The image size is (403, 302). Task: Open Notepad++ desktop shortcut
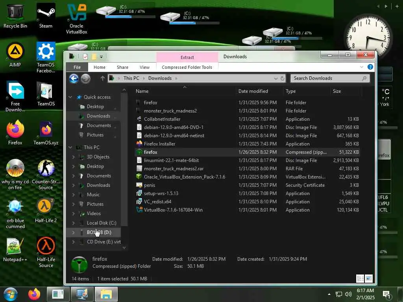15,250
